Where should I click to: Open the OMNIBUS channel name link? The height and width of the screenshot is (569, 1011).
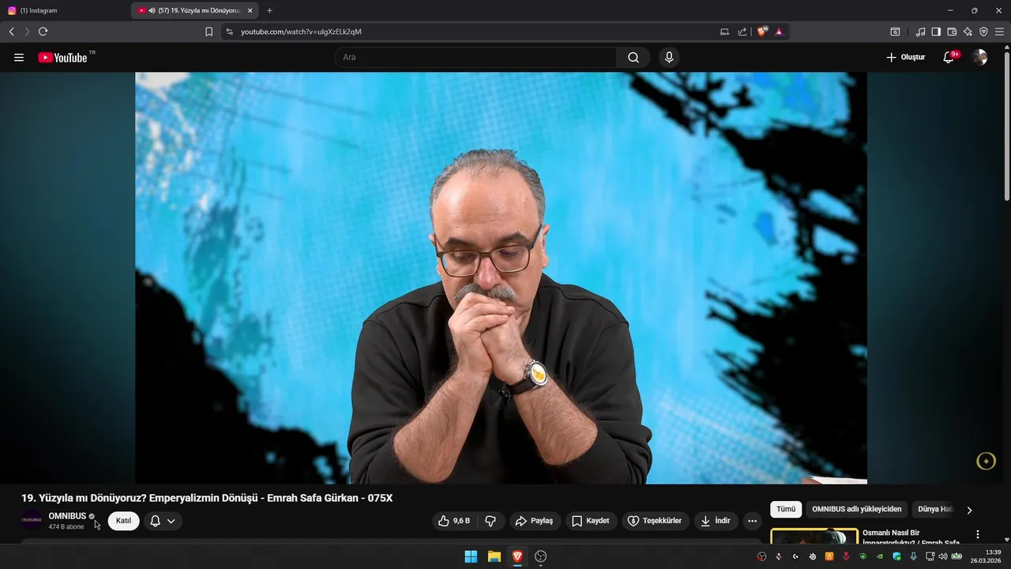pos(67,516)
